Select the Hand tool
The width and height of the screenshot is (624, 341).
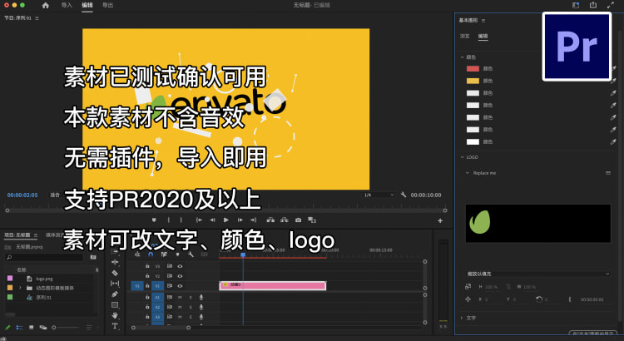115,315
